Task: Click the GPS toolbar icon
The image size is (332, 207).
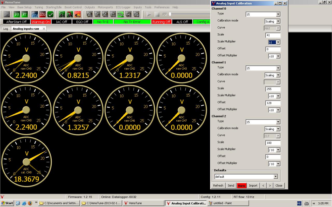Action: (x=6, y=14)
